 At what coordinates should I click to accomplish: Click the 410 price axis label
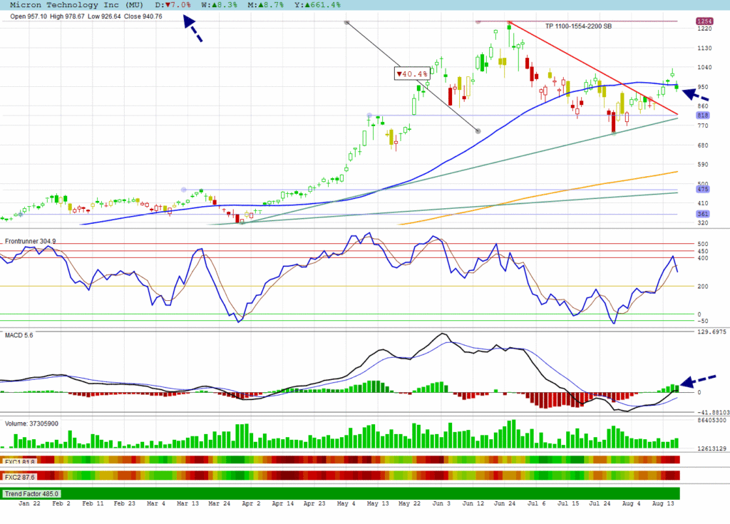pyautogui.click(x=702, y=203)
